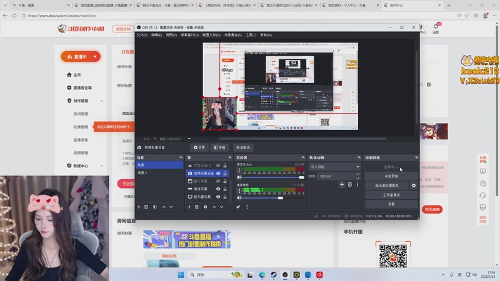Toggle lock on 显示器采集 source

point(225,197)
